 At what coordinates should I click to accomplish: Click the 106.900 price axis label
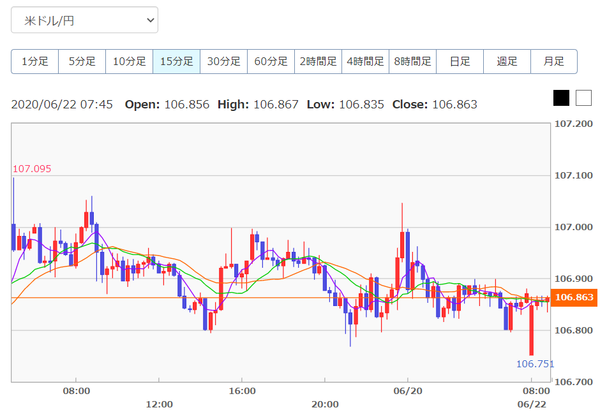(574, 279)
